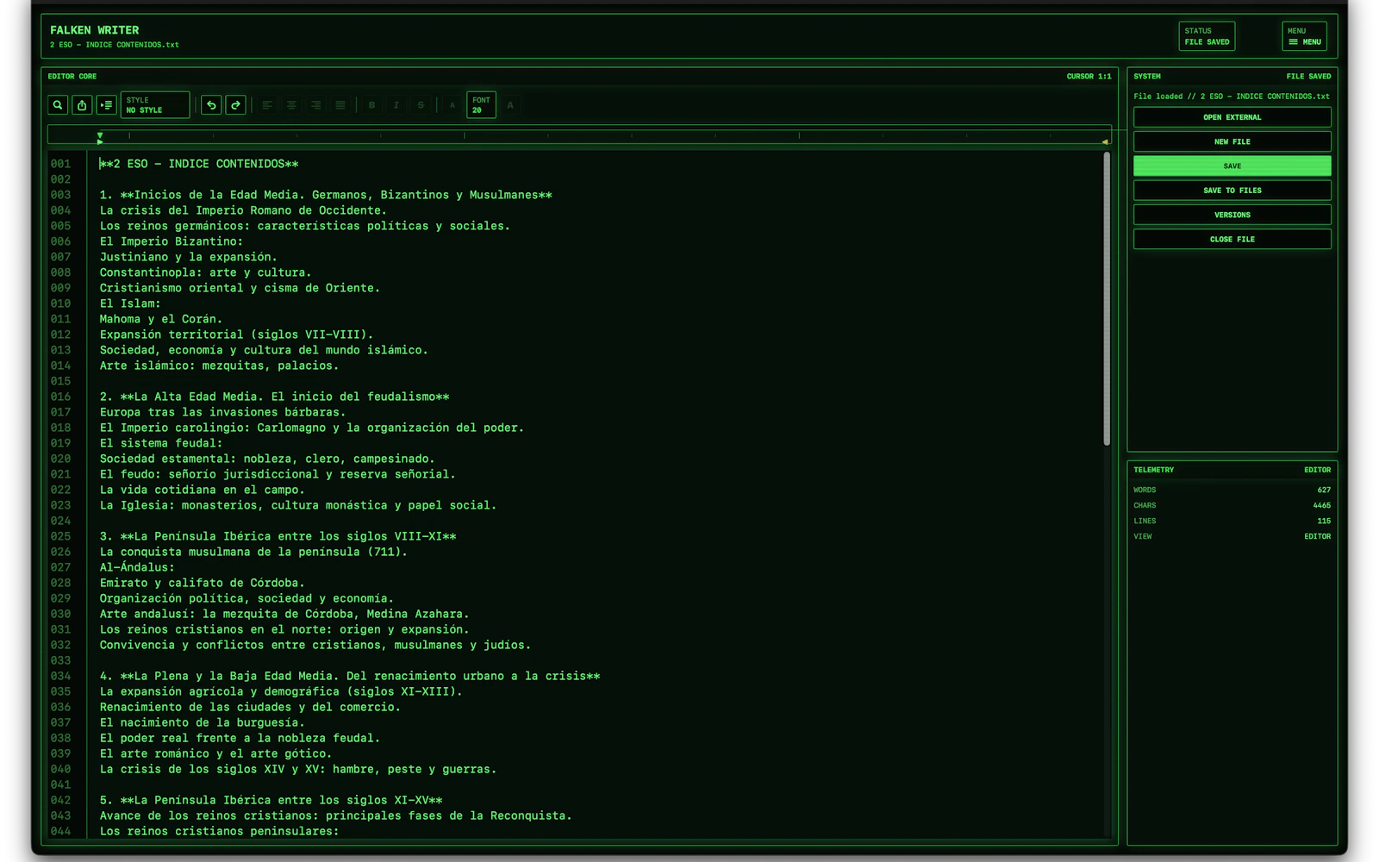Click the green SAVE button
1379x862 pixels.
point(1232,166)
